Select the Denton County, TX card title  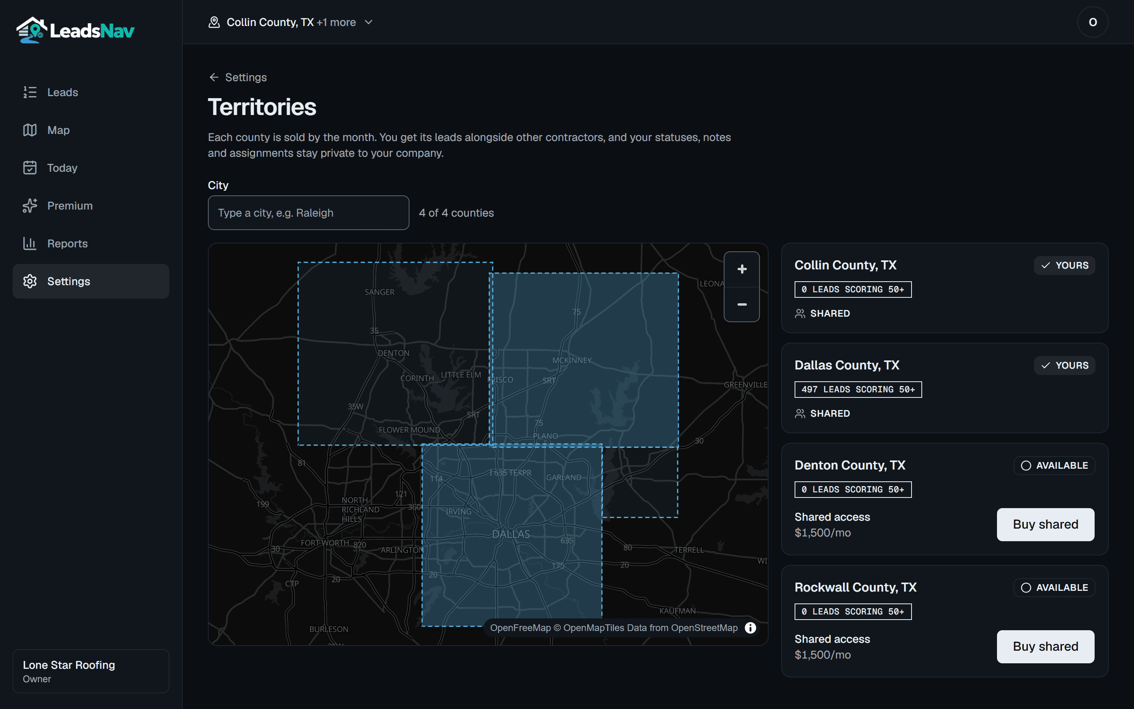point(850,465)
